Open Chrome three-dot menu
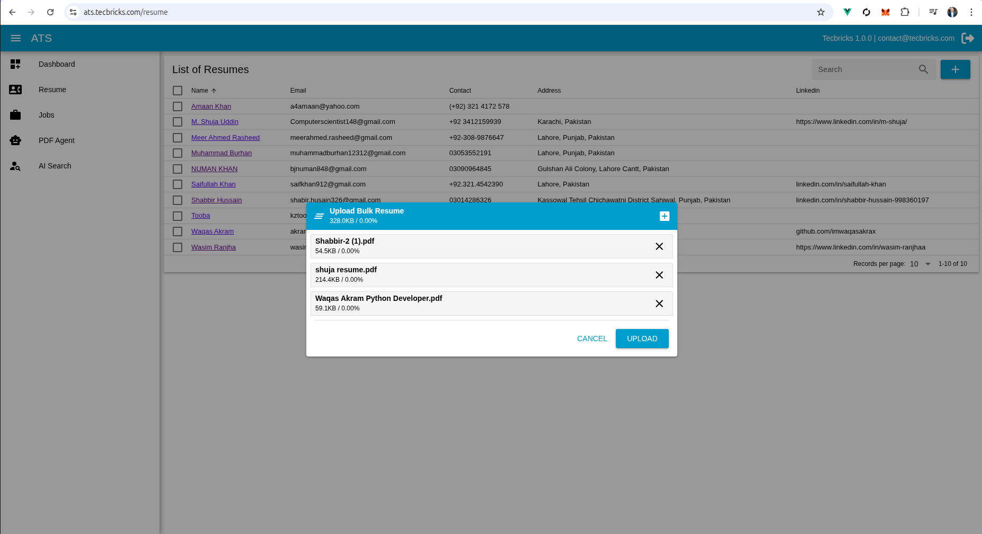Viewport: 982px width, 534px height. 971,12
